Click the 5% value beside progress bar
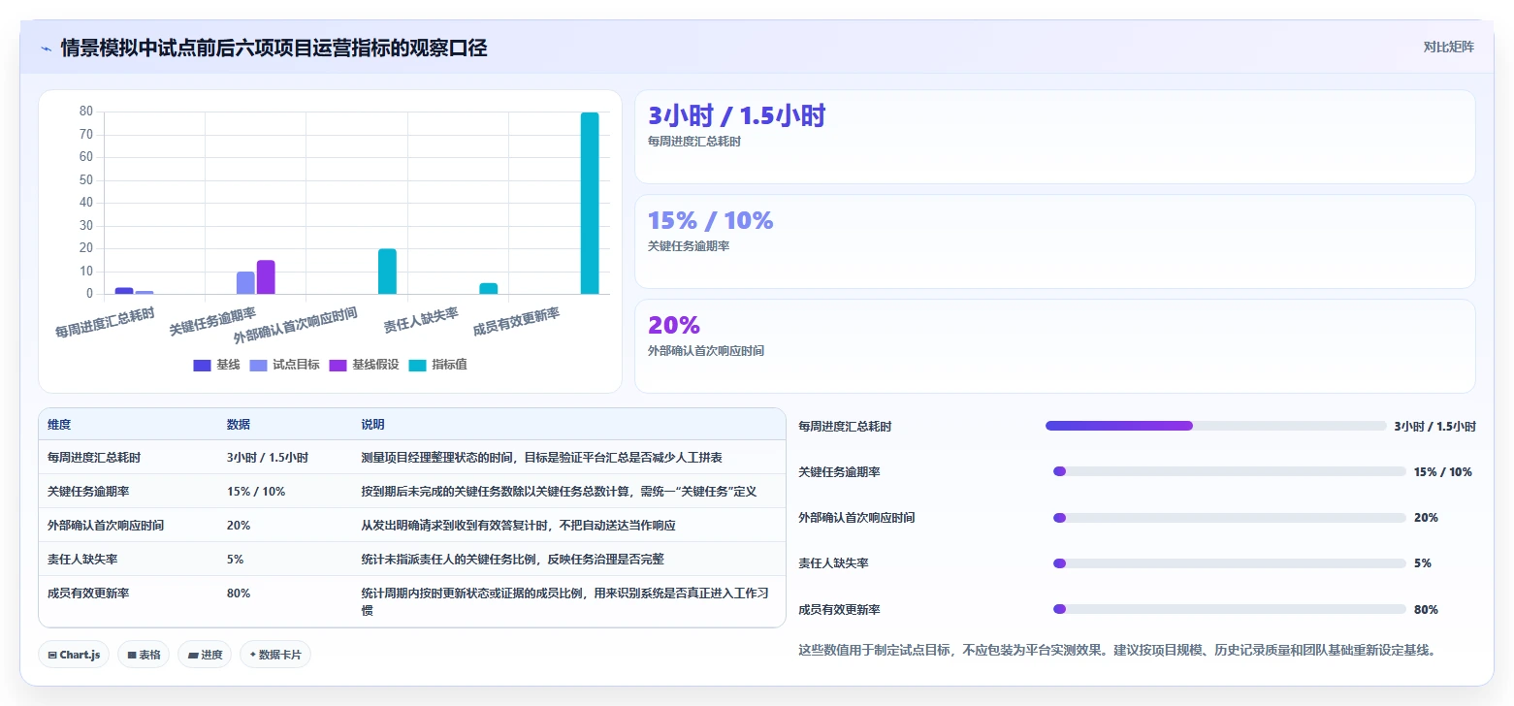Screen dimensions: 1514x706 coord(1422,563)
